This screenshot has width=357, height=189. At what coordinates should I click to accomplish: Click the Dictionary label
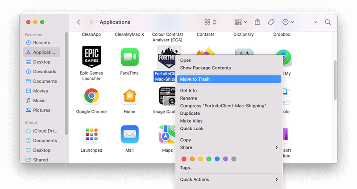243,35
